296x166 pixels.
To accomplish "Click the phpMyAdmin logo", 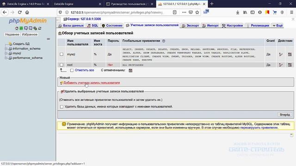I will click(x=28, y=21).
